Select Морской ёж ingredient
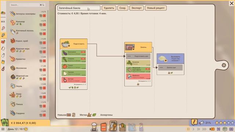235x132 pixels. point(28,77)
